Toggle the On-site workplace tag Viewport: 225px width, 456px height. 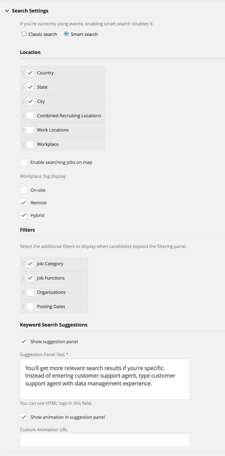point(24,190)
